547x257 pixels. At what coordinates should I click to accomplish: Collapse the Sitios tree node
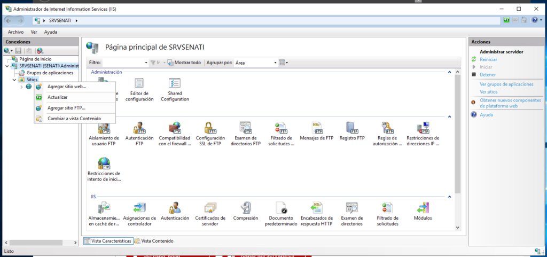coord(14,80)
